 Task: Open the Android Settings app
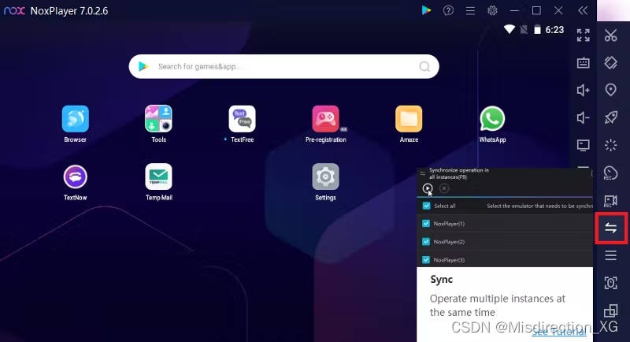(x=325, y=177)
